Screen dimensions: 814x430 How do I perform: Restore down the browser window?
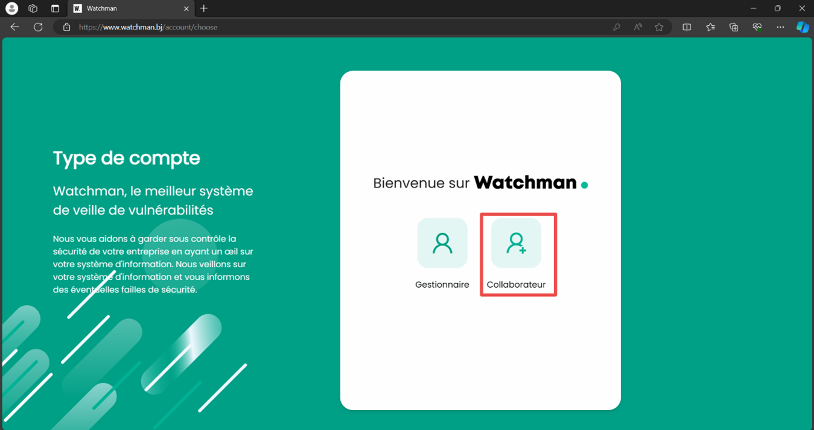pyautogui.click(x=778, y=8)
